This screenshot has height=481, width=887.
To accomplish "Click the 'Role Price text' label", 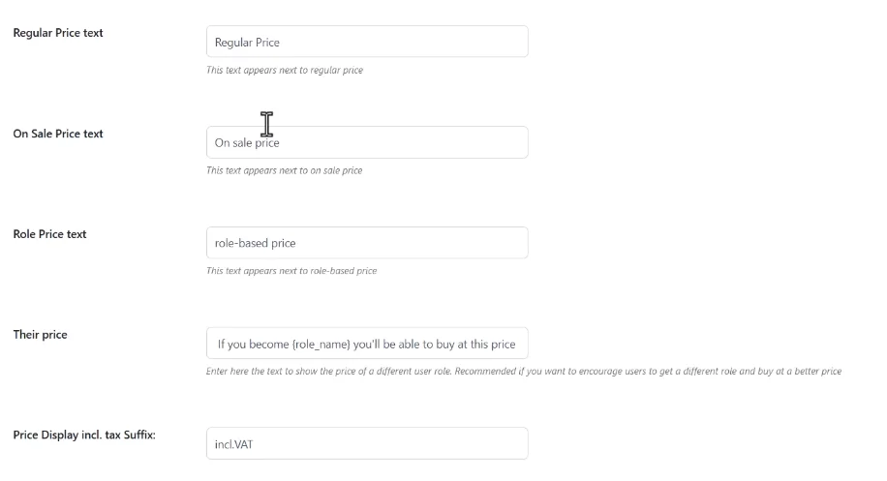I will click(x=49, y=234).
